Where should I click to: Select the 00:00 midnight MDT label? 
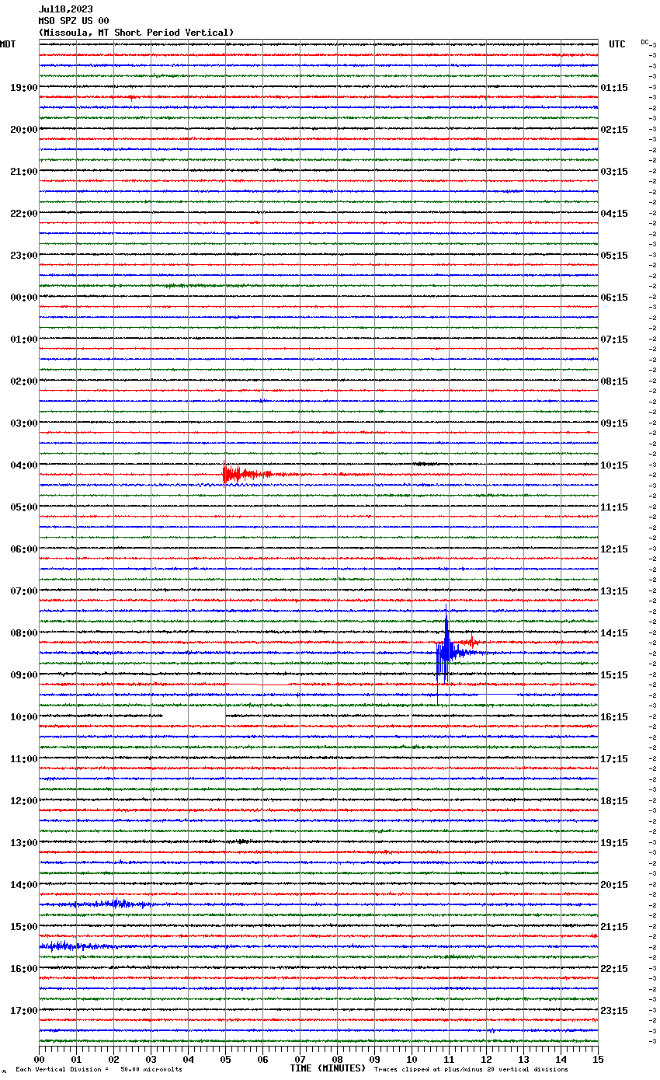pyautogui.click(x=23, y=298)
